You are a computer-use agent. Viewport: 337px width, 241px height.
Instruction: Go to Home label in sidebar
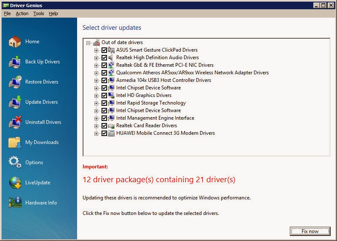(32, 41)
